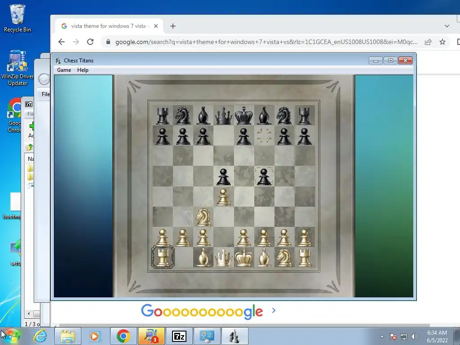Close the vista theme Chrome tab
The image size is (460, 345).
(156, 26)
